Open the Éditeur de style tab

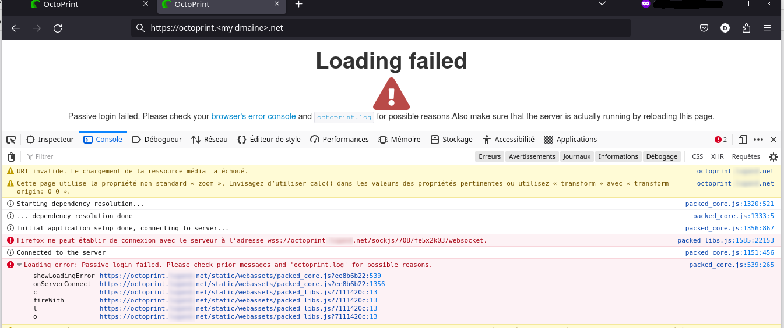(x=269, y=140)
